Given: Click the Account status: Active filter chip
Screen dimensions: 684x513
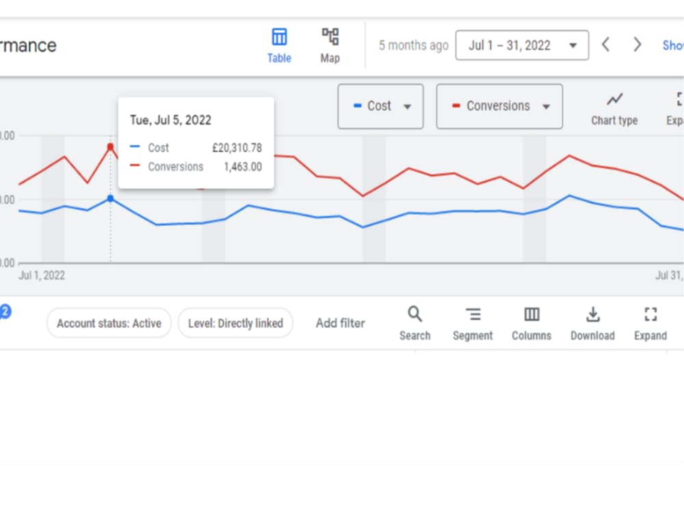Looking at the screenshot, I should click(x=109, y=324).
